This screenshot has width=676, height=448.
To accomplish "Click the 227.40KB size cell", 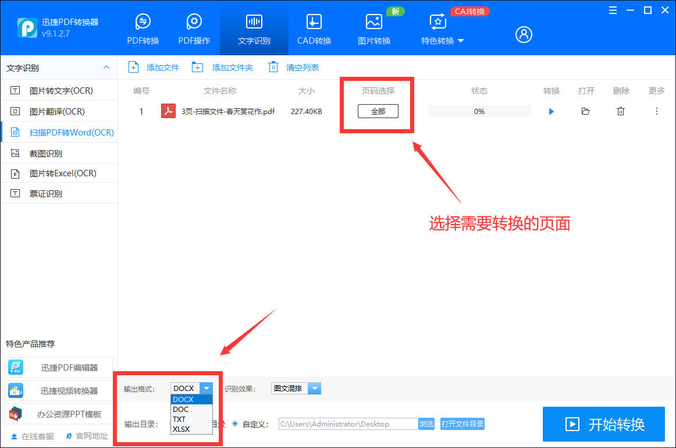I will tap(307, 111).
